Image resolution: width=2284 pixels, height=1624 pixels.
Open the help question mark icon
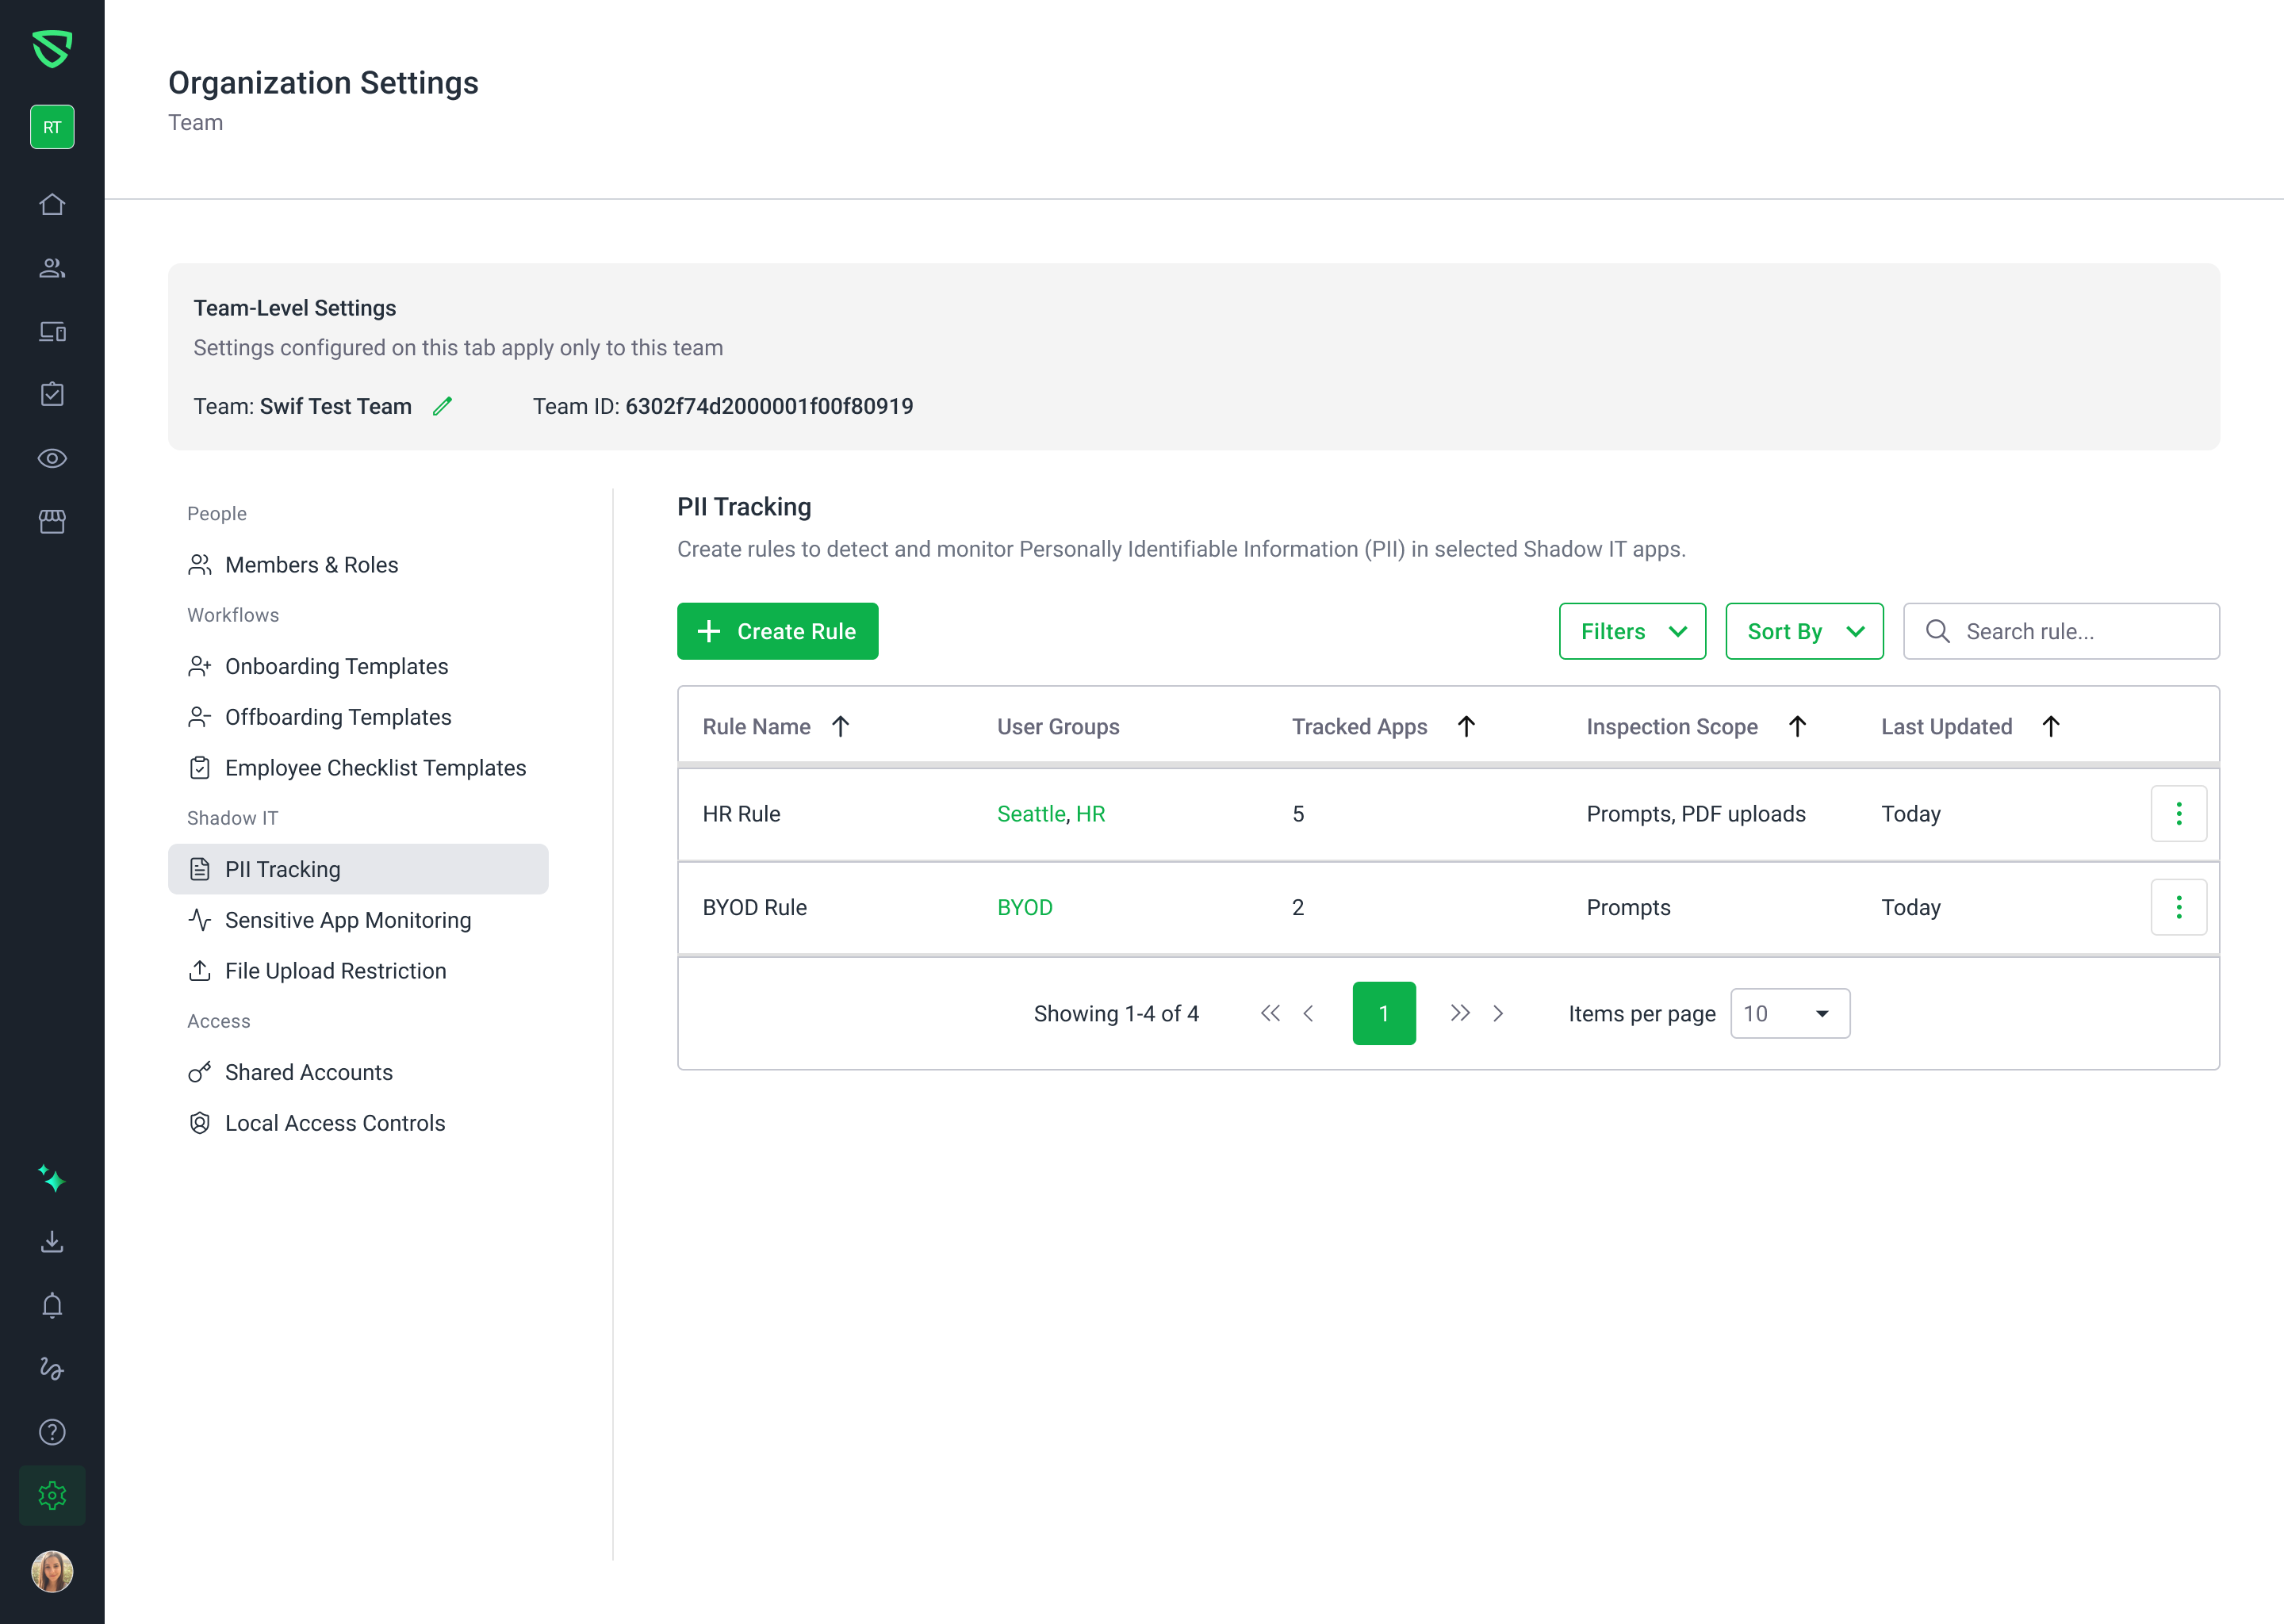tap(52, 1432)
